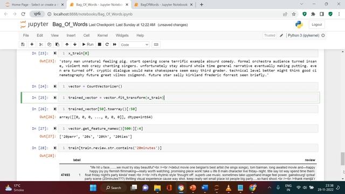This screenshot has height=194, width=345.
Task: Open taskbar Search
Action: (114, 188)
